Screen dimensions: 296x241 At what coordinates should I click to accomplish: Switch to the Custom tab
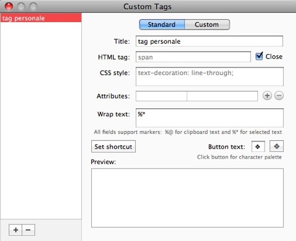point(207,25)
